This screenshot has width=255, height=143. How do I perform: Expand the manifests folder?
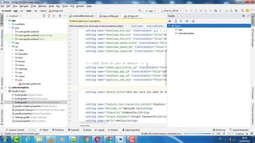(x=9, y=24)
